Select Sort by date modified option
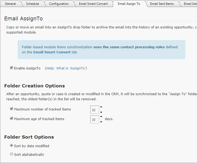 12,145
